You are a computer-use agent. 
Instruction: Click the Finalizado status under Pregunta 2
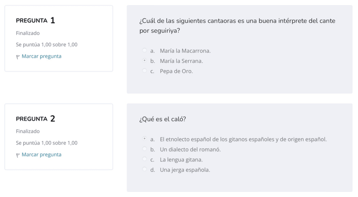pos(28,131)
